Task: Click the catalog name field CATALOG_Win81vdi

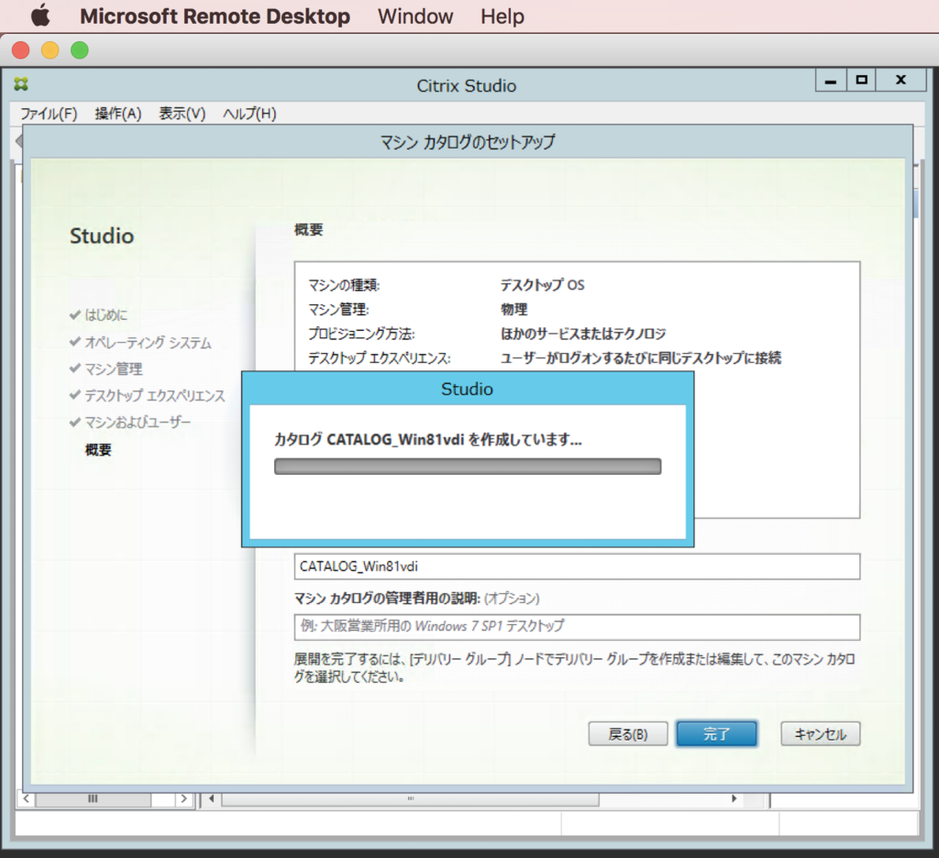Action: click(x=577, y=566)
